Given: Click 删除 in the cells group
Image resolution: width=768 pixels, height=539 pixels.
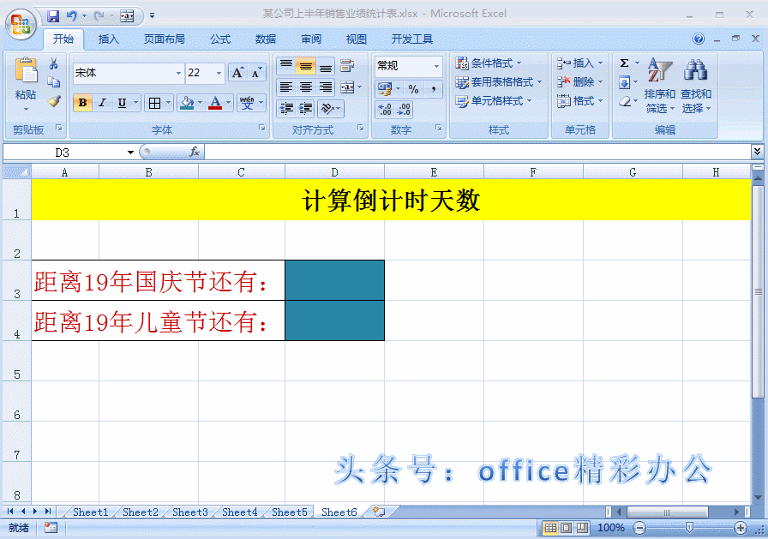Looking at the screenshot, I should [x=579, y=81].
